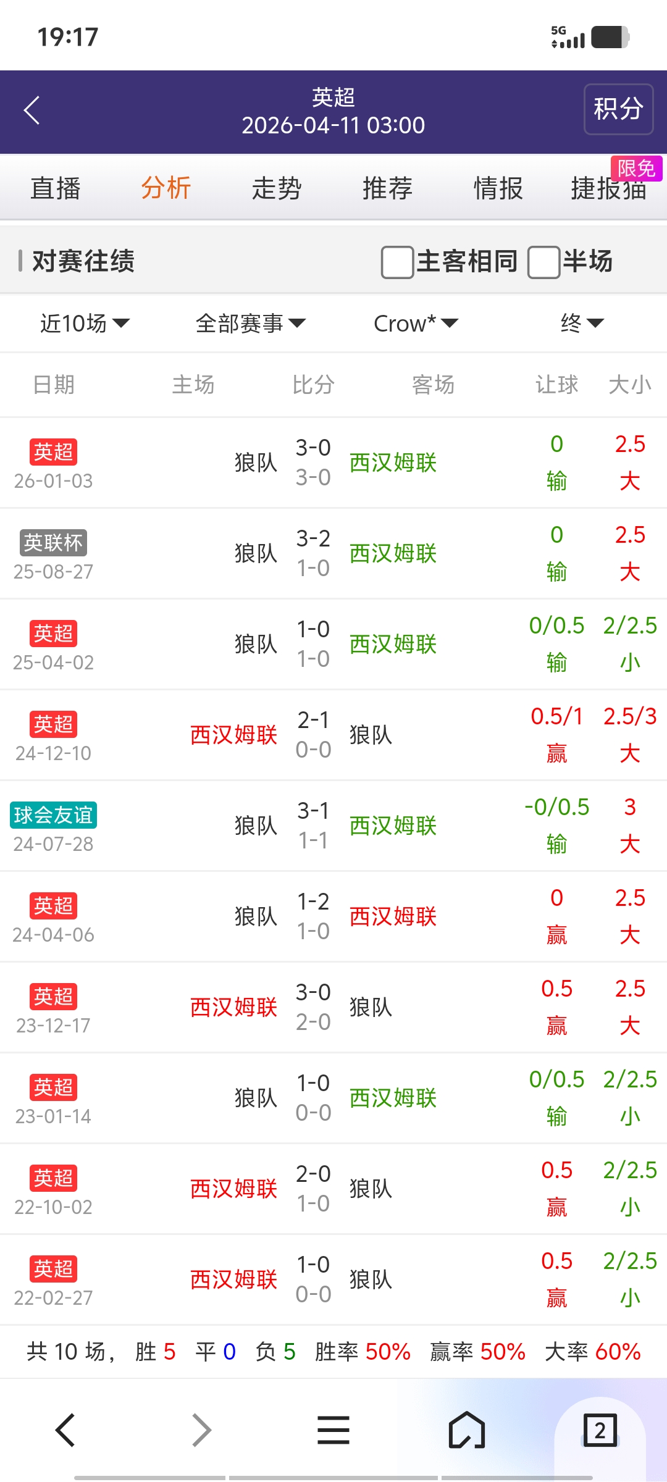Switch to the 情报 tab

[498, 188]
